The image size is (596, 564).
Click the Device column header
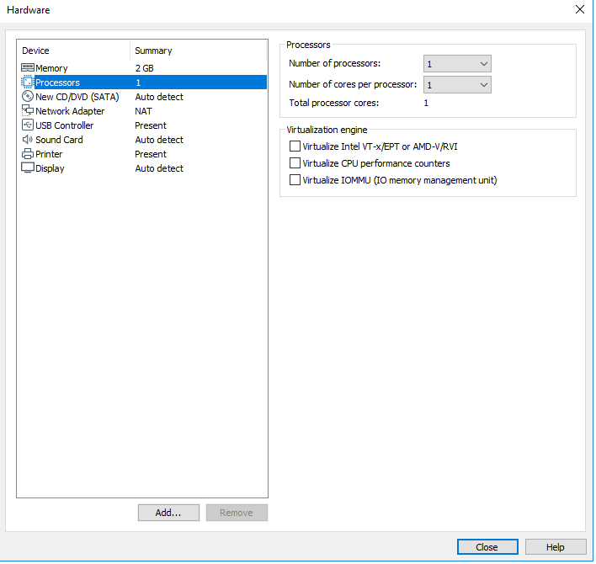pos(35,51)
